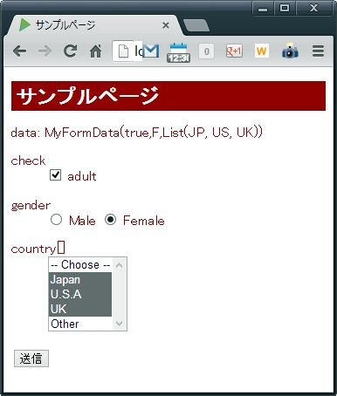This screenshot has height=396, width=337.
Task: Click the browser forward arrow
Action: tap(45, 51)
